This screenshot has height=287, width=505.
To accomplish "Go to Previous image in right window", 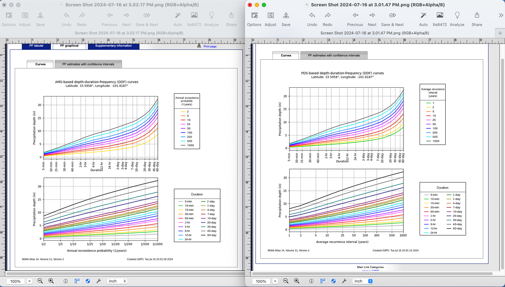I will click(x=355, y=19).
